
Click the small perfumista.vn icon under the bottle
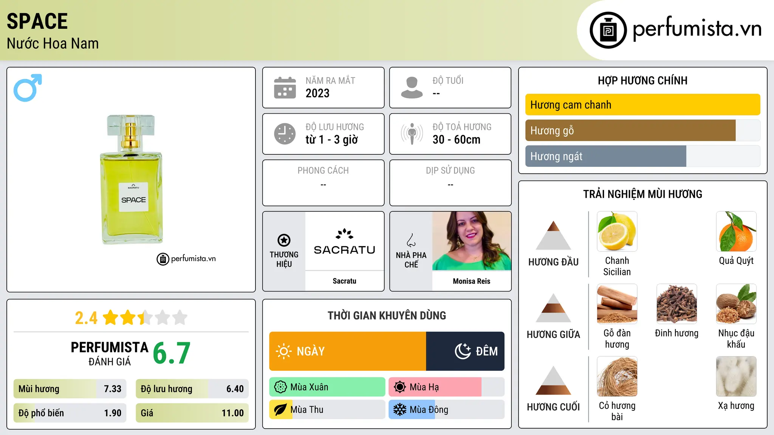click(x=163, y=259)
